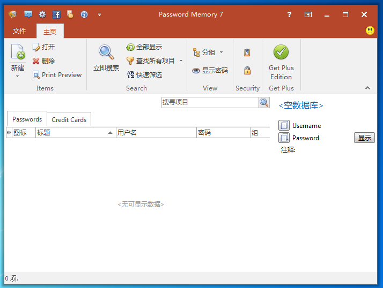This screenshot has width=383, height=288.
Task: Expand the quick access toolbar customize arrow
Action: coord(99,14)
